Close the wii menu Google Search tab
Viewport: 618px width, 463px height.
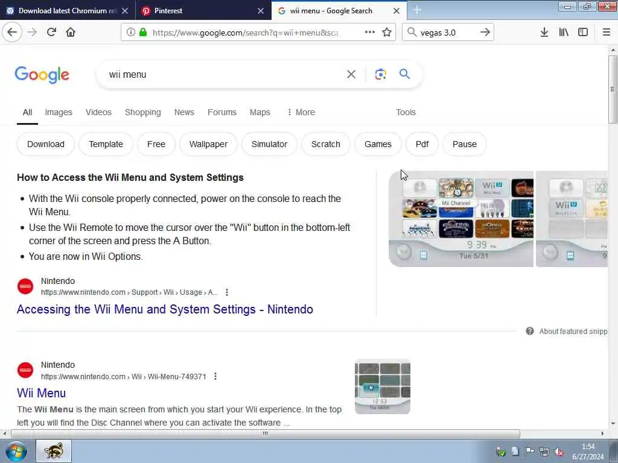coord(397,11)
